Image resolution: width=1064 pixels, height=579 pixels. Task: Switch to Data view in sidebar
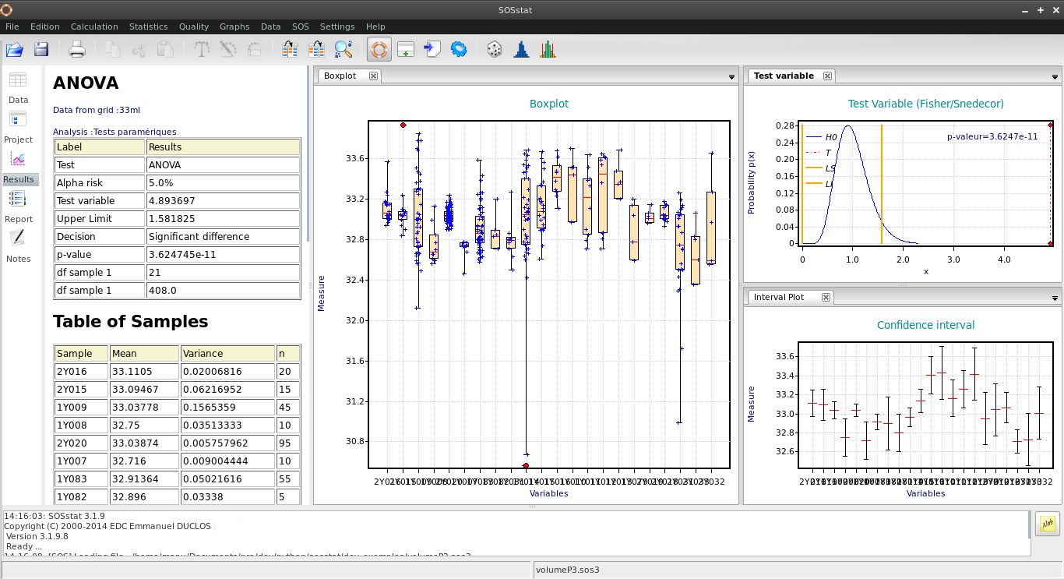click(x=18, y=87)
